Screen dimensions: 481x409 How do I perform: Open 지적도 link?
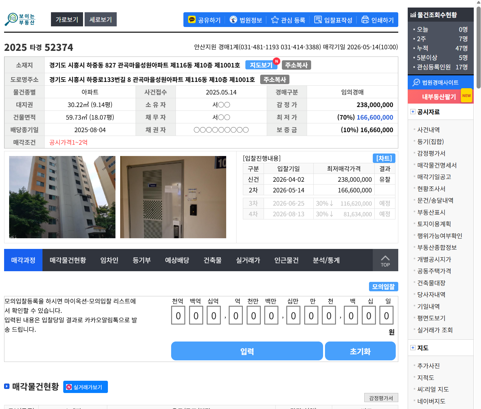point(426,378)
